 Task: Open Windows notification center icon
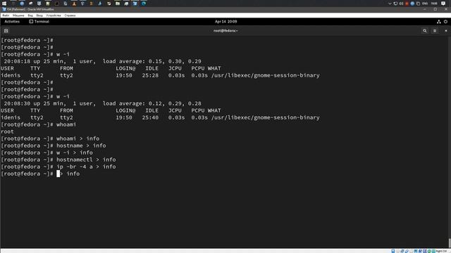[443, 4]
